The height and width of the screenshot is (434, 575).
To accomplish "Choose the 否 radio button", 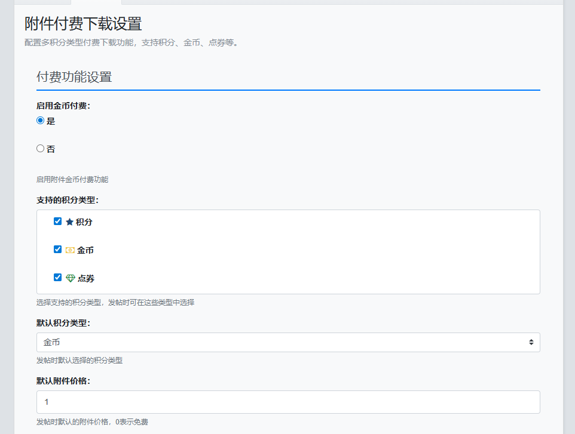I will [41, 149].
